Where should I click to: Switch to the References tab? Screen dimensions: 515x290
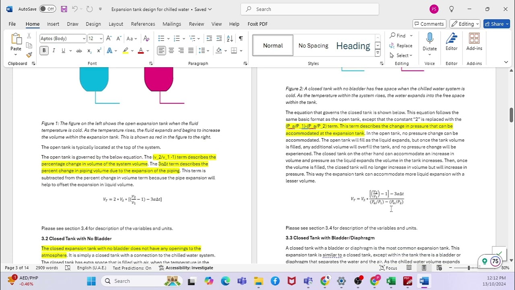click(143, 24)
